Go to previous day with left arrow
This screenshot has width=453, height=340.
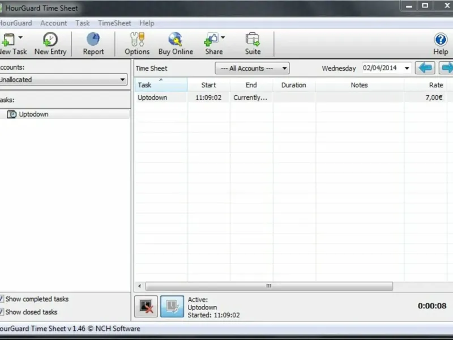coord(425,68)
